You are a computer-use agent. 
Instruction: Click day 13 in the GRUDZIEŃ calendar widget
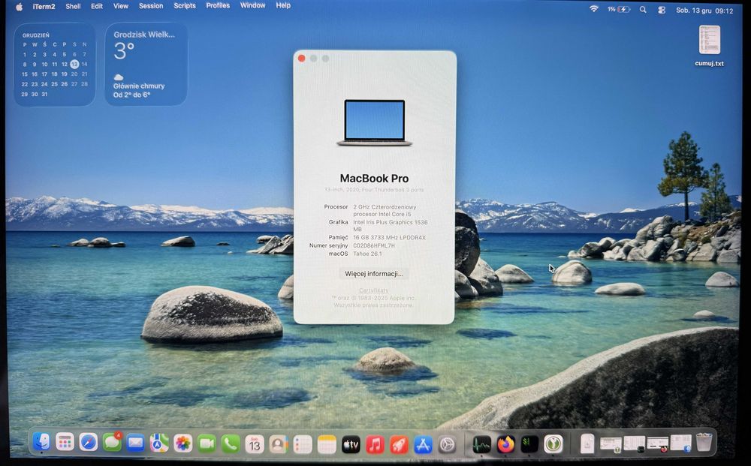pos(74,64)
